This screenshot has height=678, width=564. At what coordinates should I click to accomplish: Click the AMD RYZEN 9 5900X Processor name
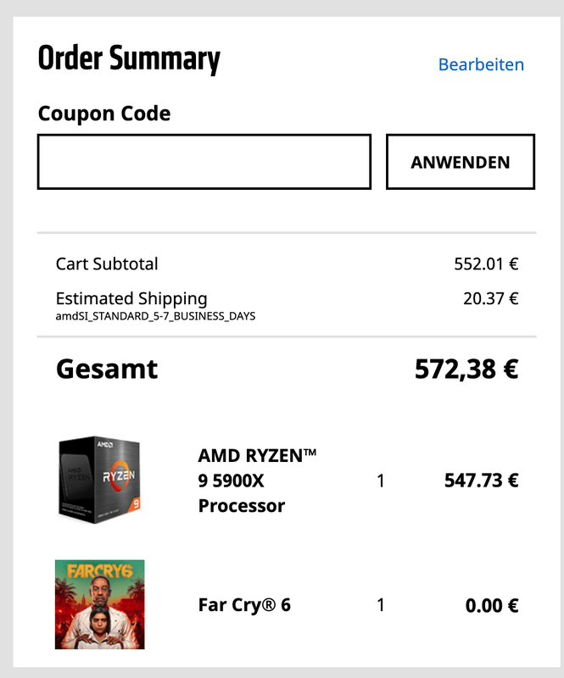click(256, 481)
